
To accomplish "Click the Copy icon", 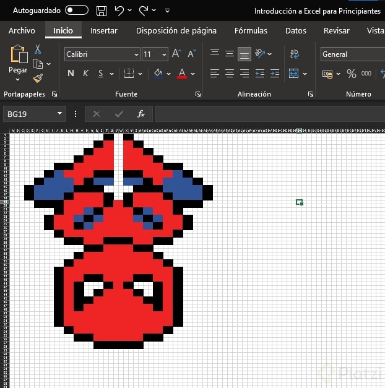I will click(x=38, y=64).
